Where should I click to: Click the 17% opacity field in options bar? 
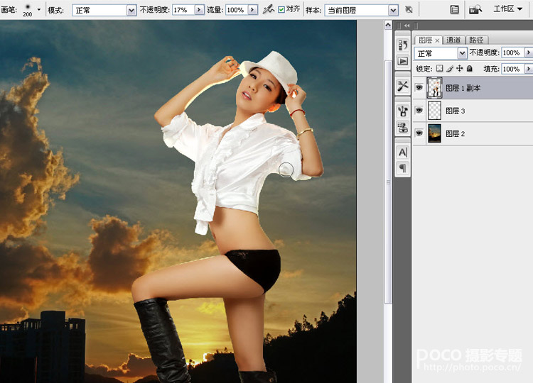pyautogui.click(x=183, y=10)
